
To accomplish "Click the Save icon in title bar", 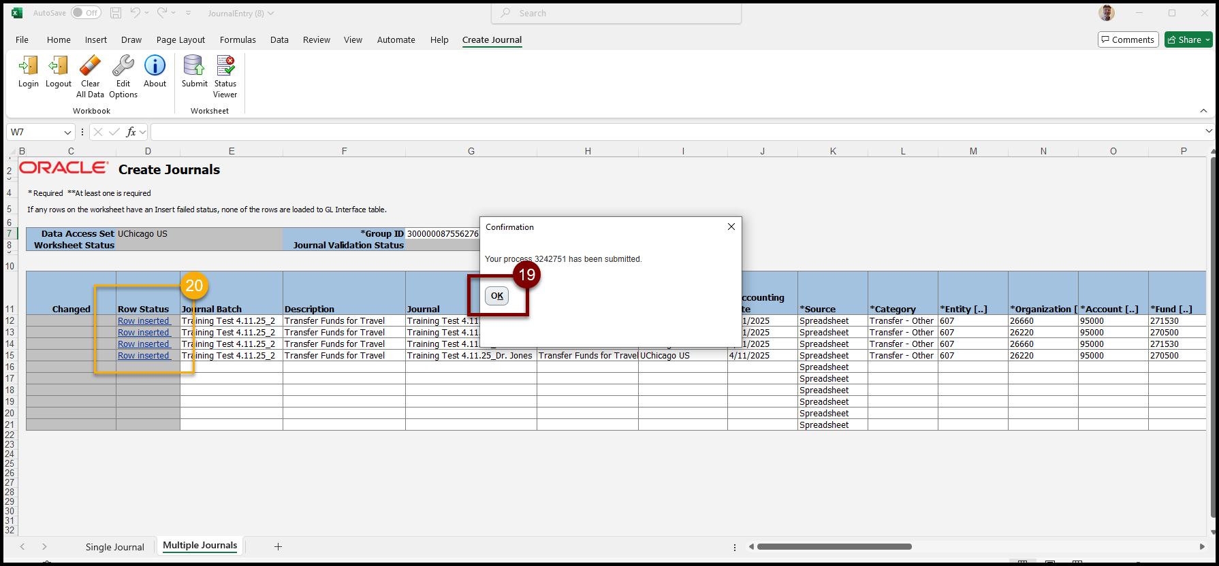I will click(x=116, y=13).
